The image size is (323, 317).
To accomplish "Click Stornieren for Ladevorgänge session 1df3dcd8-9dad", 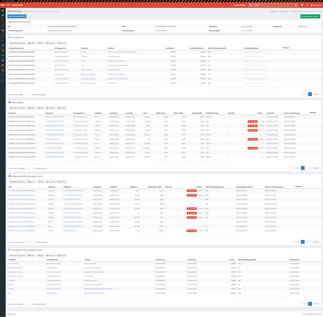I will 253,121.
